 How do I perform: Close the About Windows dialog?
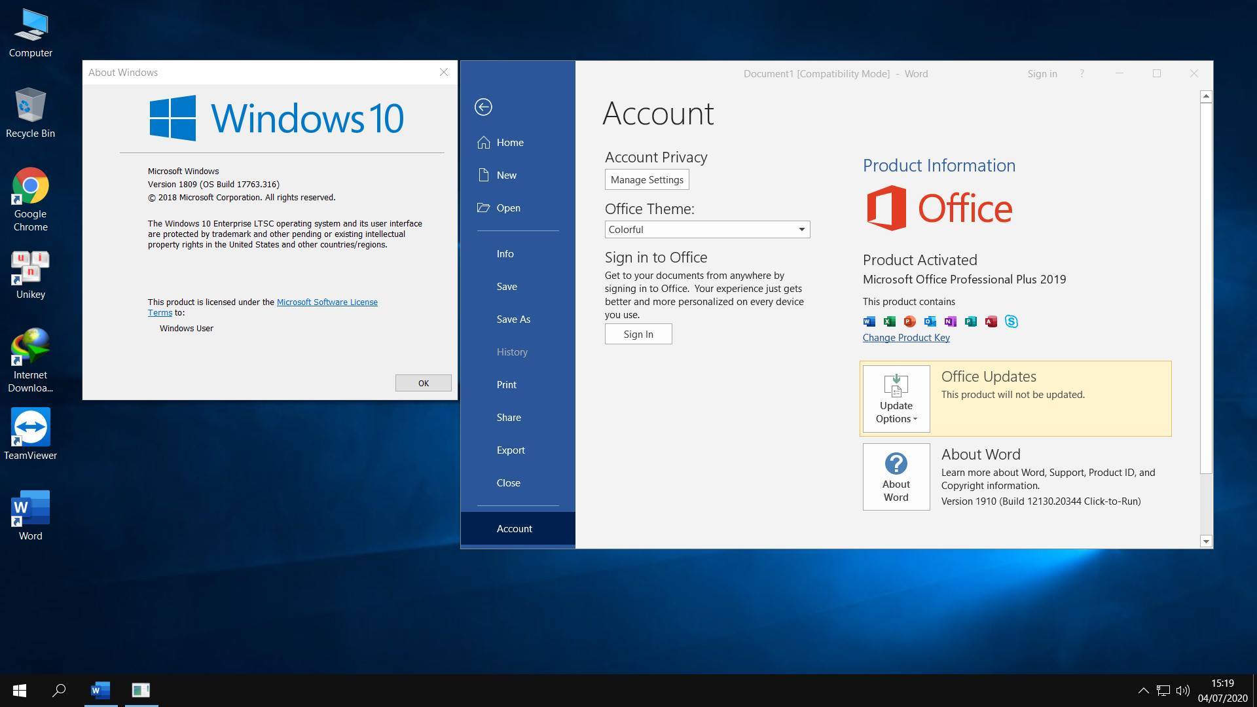click(444, 72)
